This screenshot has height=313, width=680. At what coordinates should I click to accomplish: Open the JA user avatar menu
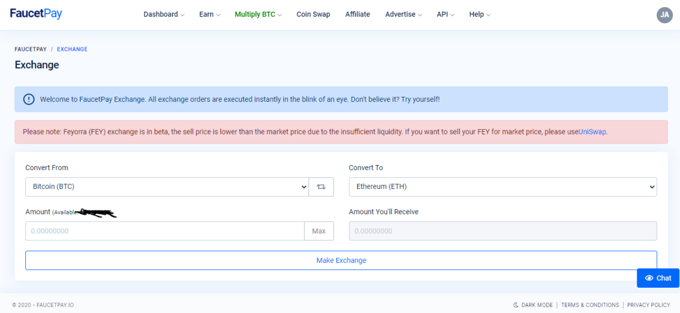click(664, 15)
